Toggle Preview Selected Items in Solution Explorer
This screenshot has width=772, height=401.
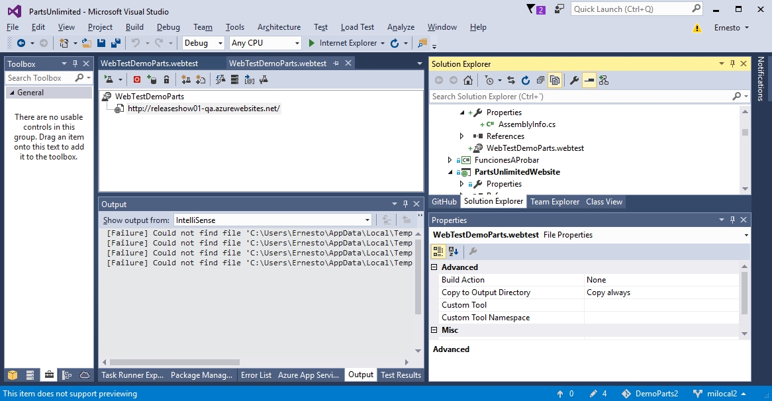(x=589, y=80)
